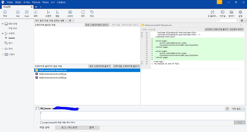Open Git Flow from the toolbar
Viewport: 247px width, 132px height.
(x=212, y=14)
